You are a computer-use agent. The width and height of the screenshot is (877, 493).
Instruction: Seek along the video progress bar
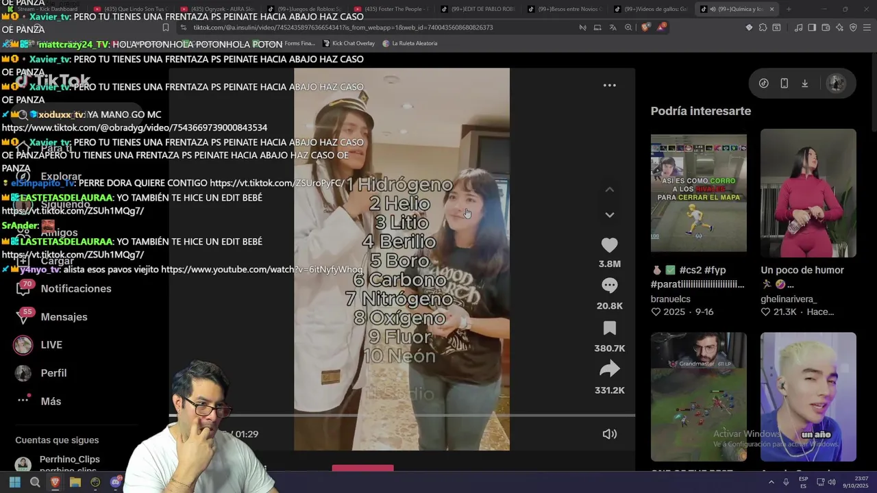(402, 415)
